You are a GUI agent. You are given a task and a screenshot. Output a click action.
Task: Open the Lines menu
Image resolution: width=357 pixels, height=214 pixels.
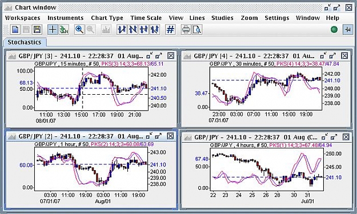(197, 18)
